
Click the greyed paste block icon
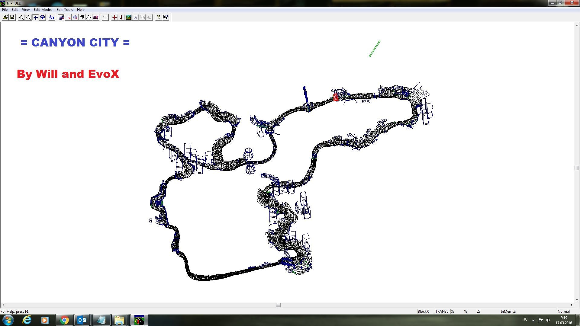click(149, 18)
